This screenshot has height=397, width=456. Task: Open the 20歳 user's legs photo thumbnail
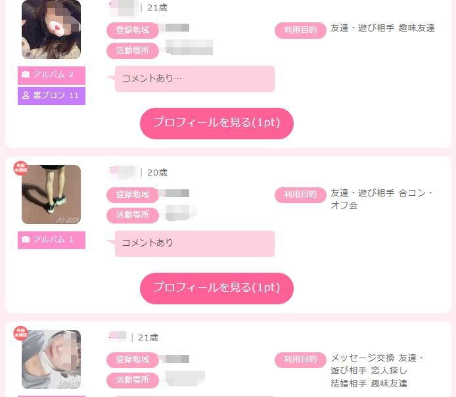(51, 195)
